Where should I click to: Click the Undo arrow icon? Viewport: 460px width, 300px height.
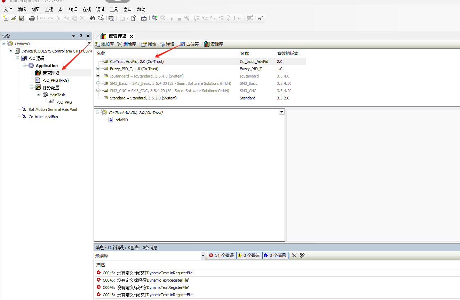[x=42, y=18]
